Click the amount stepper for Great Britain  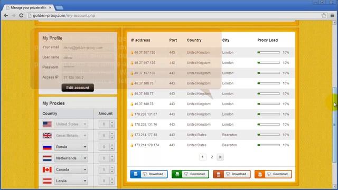[112, 136]
